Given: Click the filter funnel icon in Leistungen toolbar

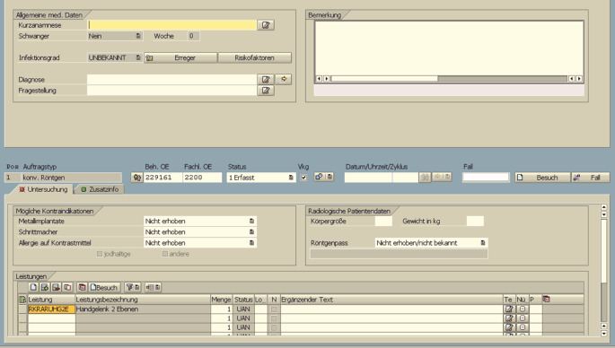Looking at the screenshot, I should (x=129, y=287).
